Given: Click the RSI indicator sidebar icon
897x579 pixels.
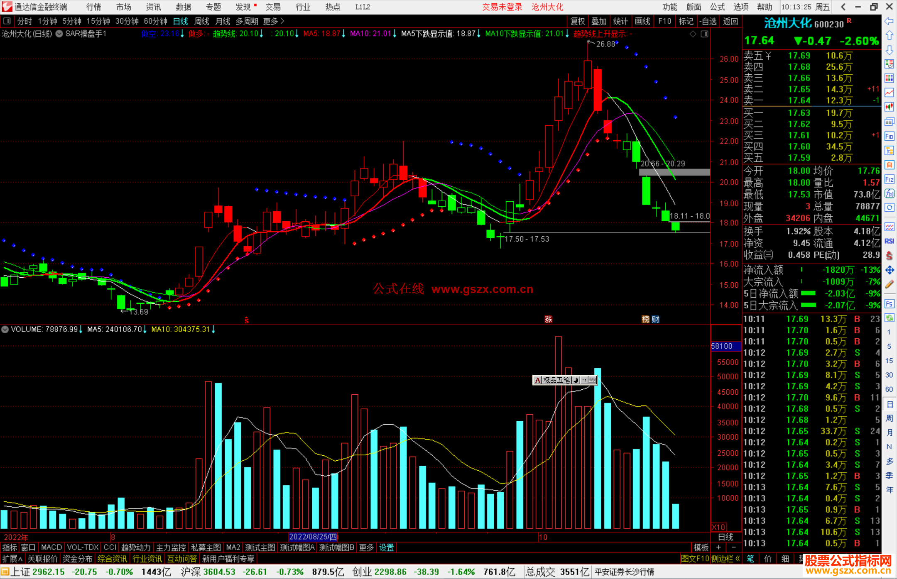Looking at the screenshot, I should point(889,241).
